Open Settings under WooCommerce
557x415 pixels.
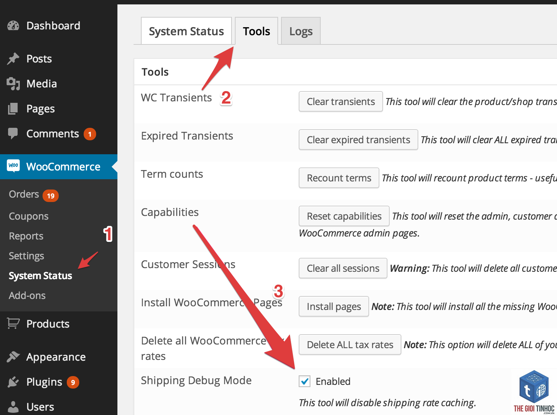[x=26, y=256]
